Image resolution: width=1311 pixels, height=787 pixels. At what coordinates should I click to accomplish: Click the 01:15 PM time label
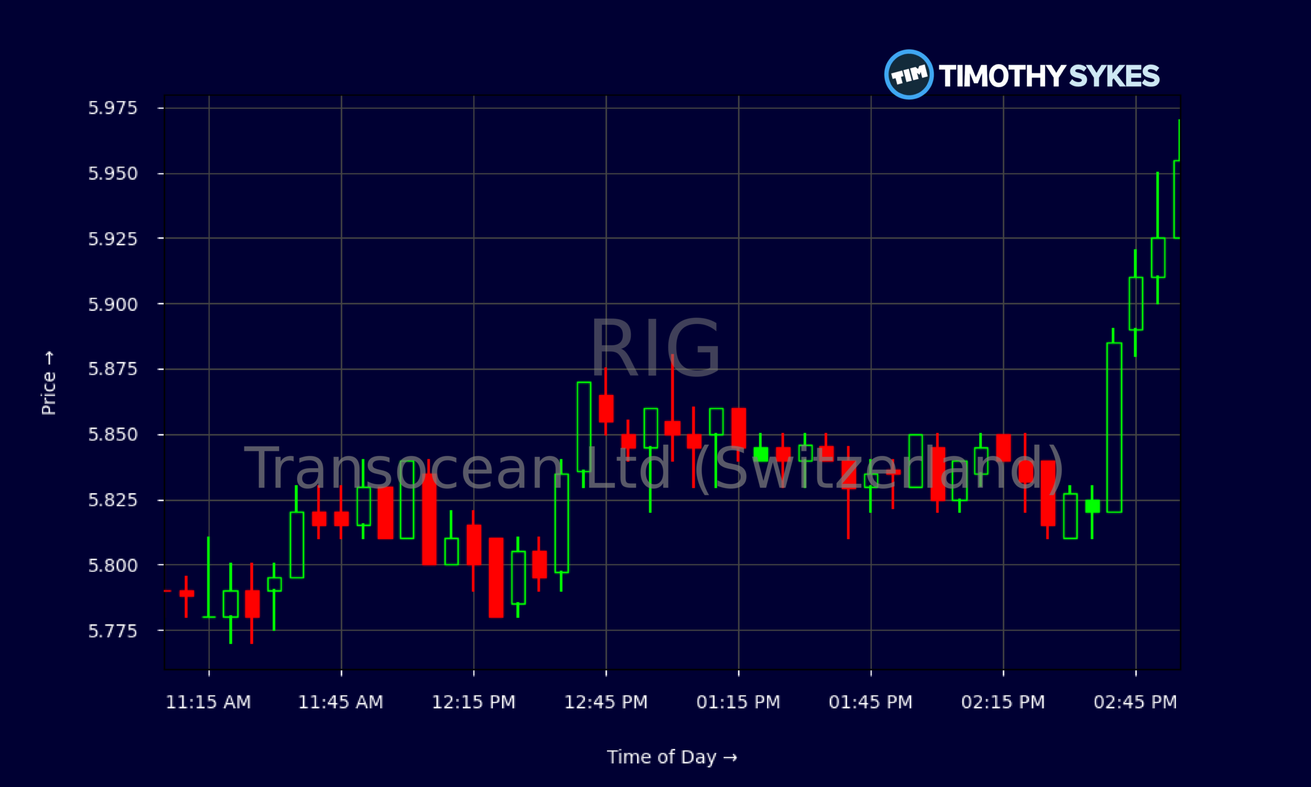pos(738,702)
